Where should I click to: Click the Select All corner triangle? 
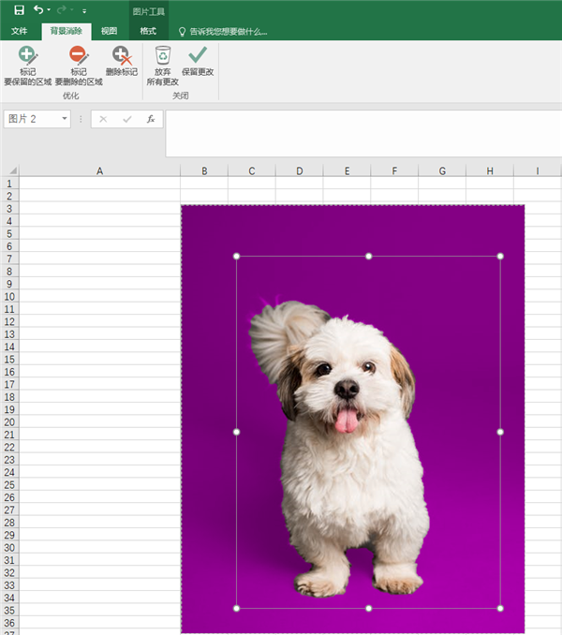(x=13, y=170)
